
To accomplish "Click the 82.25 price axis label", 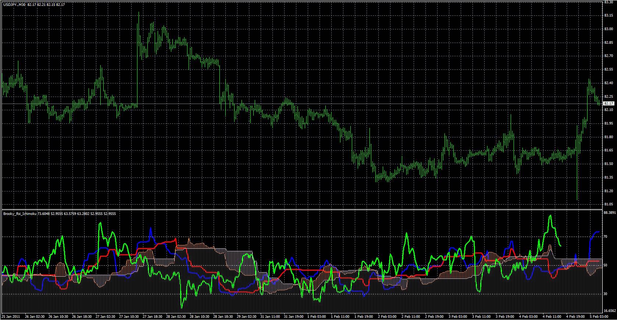I will pyautogui.click(x=608, y=96).
